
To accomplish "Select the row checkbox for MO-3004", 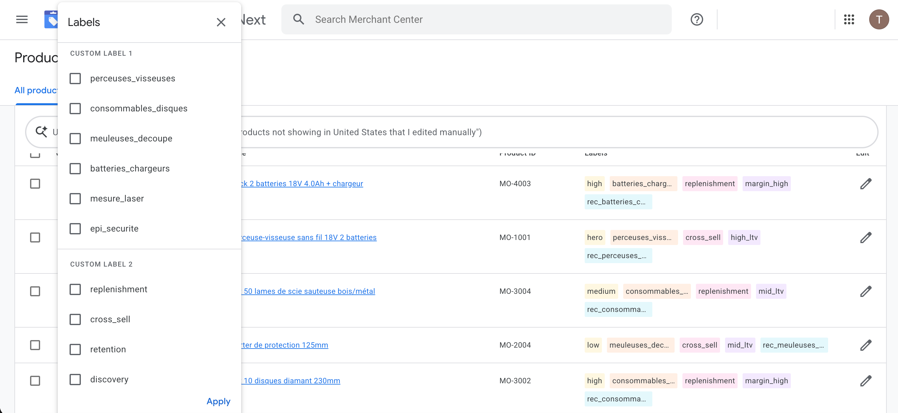I will tap(35, 292).
